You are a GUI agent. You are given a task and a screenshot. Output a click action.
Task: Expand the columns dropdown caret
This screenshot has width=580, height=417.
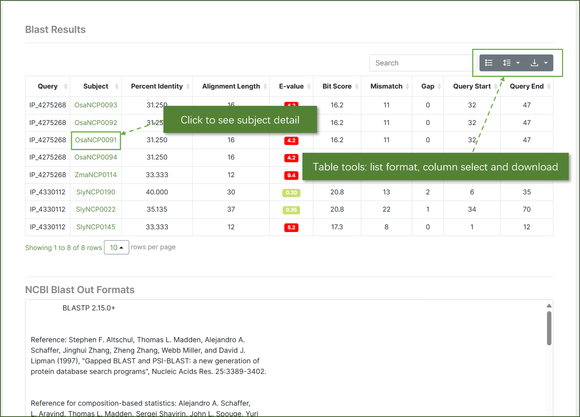(518, 63)
